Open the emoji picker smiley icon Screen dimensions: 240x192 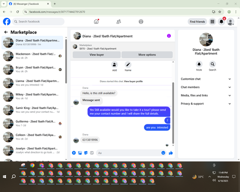click(x=163, y=153)
